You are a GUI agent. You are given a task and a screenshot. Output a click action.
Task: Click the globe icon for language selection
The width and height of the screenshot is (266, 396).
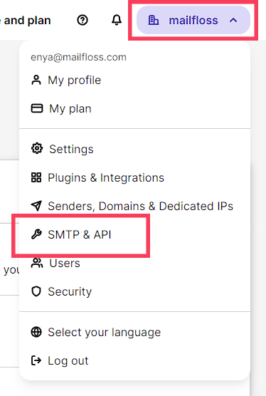pyautogui.click(x=36, y=332)
